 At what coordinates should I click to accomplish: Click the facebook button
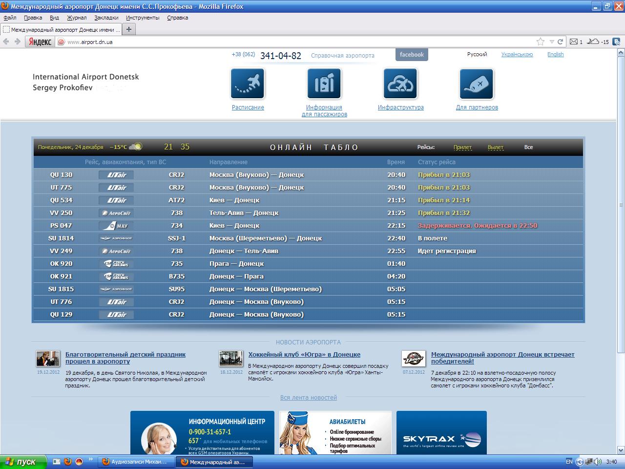tap(412, 55)
